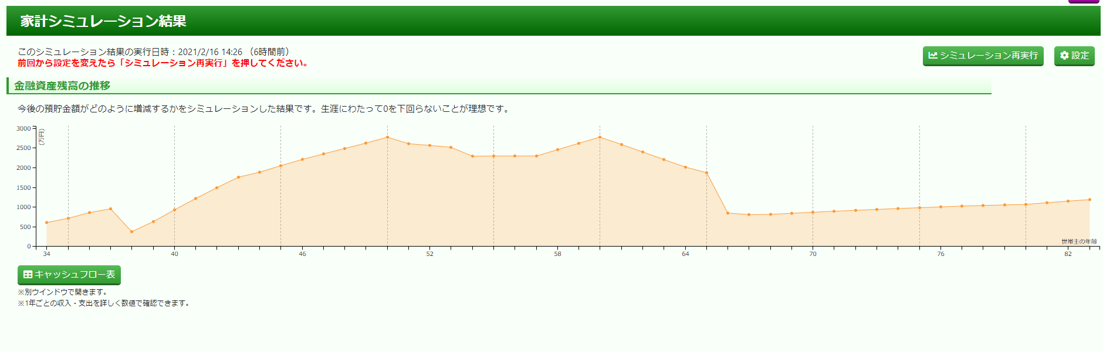
Task: Click the y-axis label 3000
Action: tap(23, 129)
